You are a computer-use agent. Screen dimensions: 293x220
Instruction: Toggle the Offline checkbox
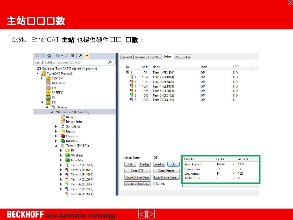coord(155,183)
